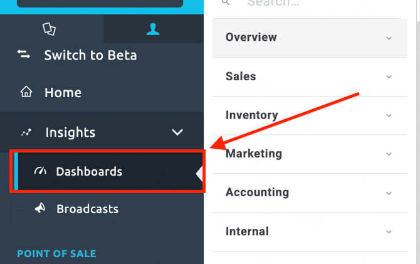Image resolution: width=420 pixels, height=264 pixels.
Task: Go to Home in the sidebar
Action: [63, 92]
